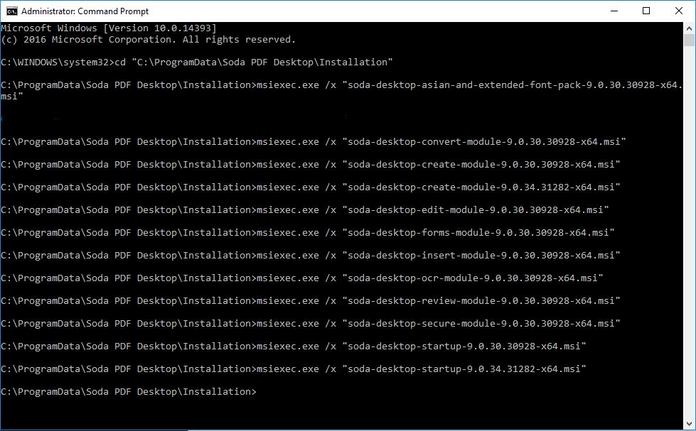Minimize the Command Prompt window
Screen dimensions: 696x431
click(x=614, y=11)
